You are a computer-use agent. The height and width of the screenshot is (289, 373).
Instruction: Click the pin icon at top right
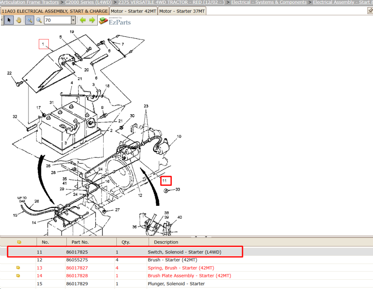[x=370, y=11]
